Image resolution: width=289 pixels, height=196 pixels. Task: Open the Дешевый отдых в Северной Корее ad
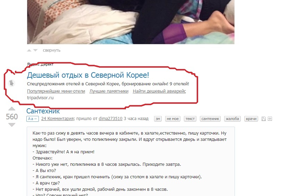[x=88, y=75]
